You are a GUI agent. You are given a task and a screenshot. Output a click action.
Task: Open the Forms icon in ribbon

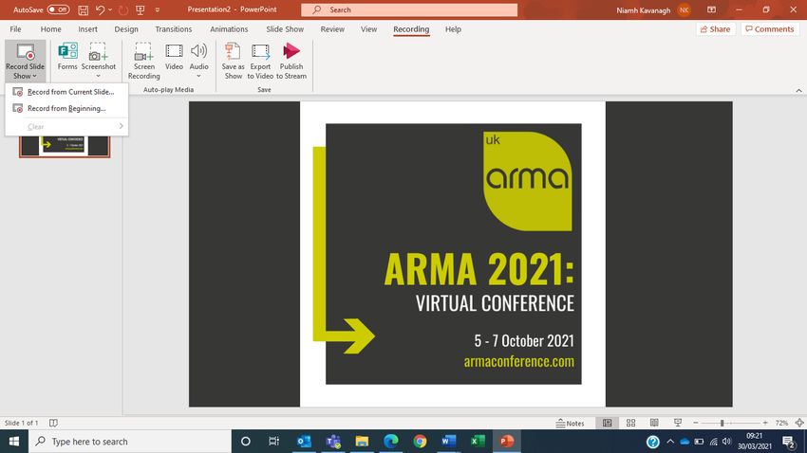[x=67, y=57]
